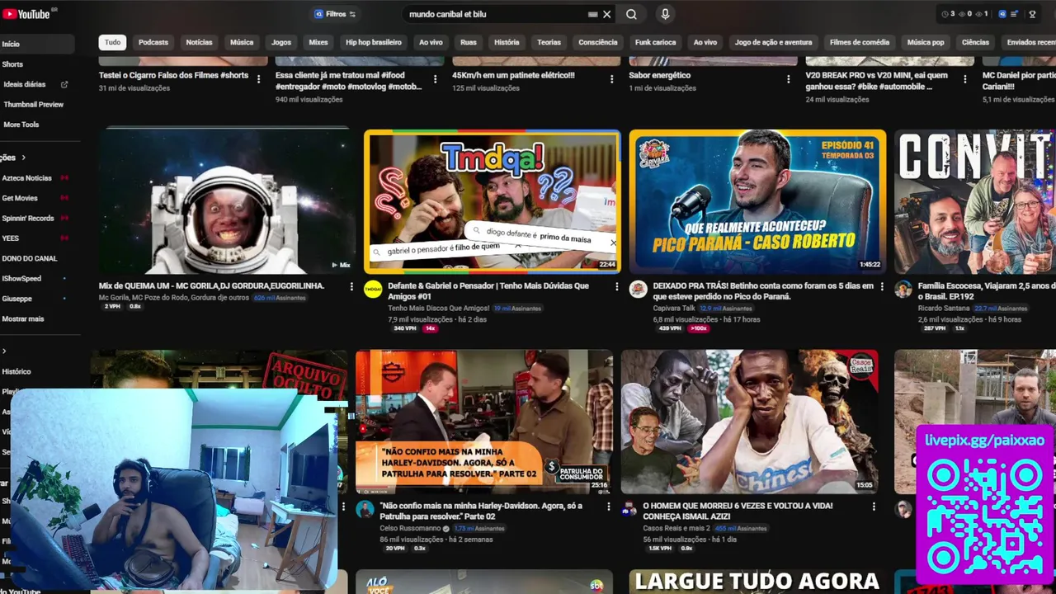Open IShowSpeed subscription channel

21,279
